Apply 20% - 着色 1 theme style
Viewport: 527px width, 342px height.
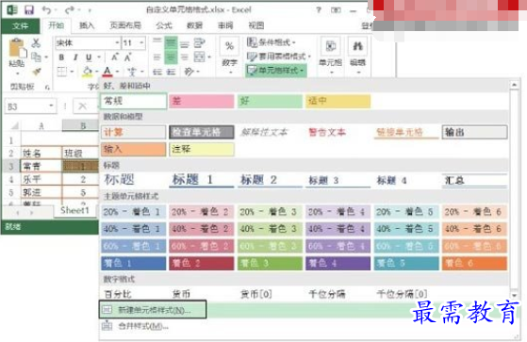(134, 212)
